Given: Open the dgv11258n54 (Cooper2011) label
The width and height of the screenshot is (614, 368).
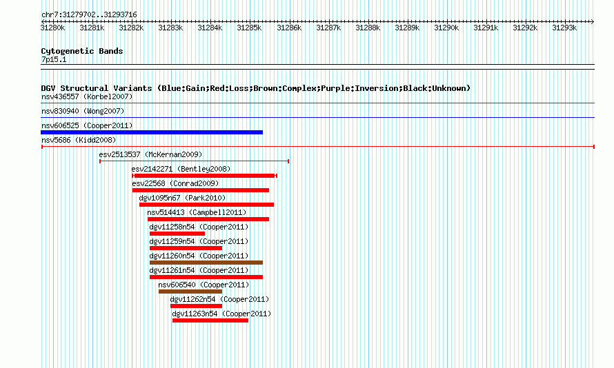Looking at the screenshot, I should click(x=199, y=227).
